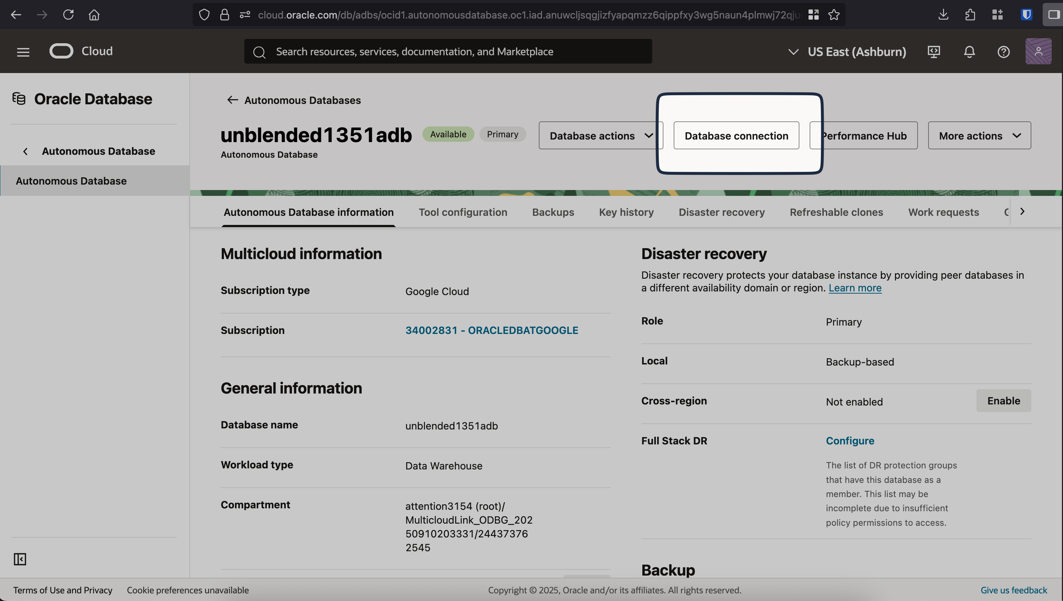Open Work requests tab
The height and width of the screenshot is (601, 1063).
(x=943, y=212)
